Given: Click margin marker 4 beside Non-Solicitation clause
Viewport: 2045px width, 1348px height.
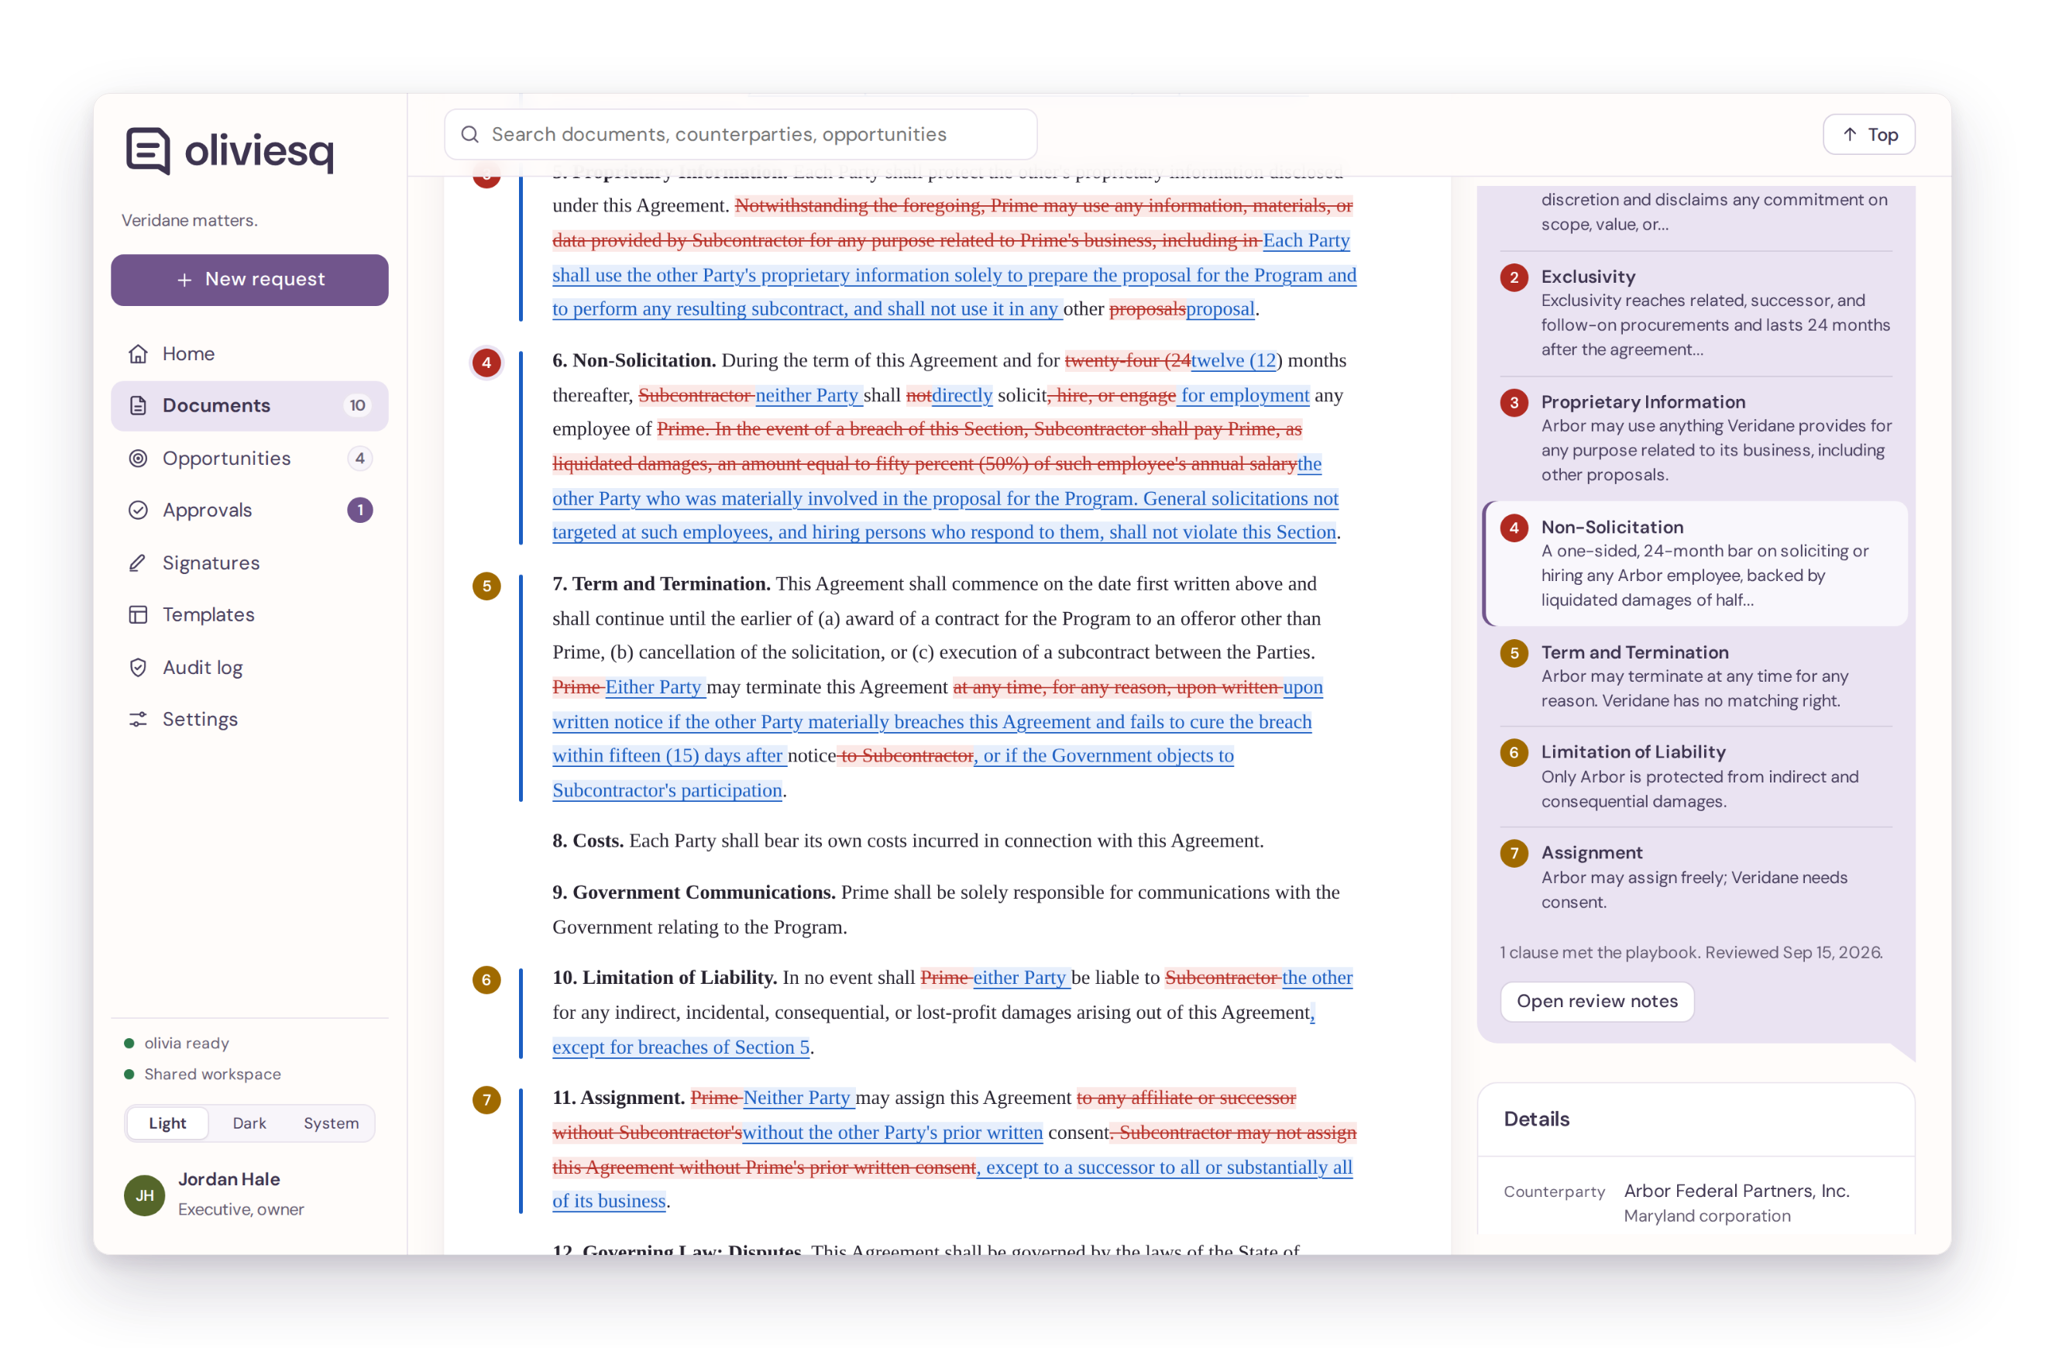Looking at the screenshot, I should (x=486, y=363).
